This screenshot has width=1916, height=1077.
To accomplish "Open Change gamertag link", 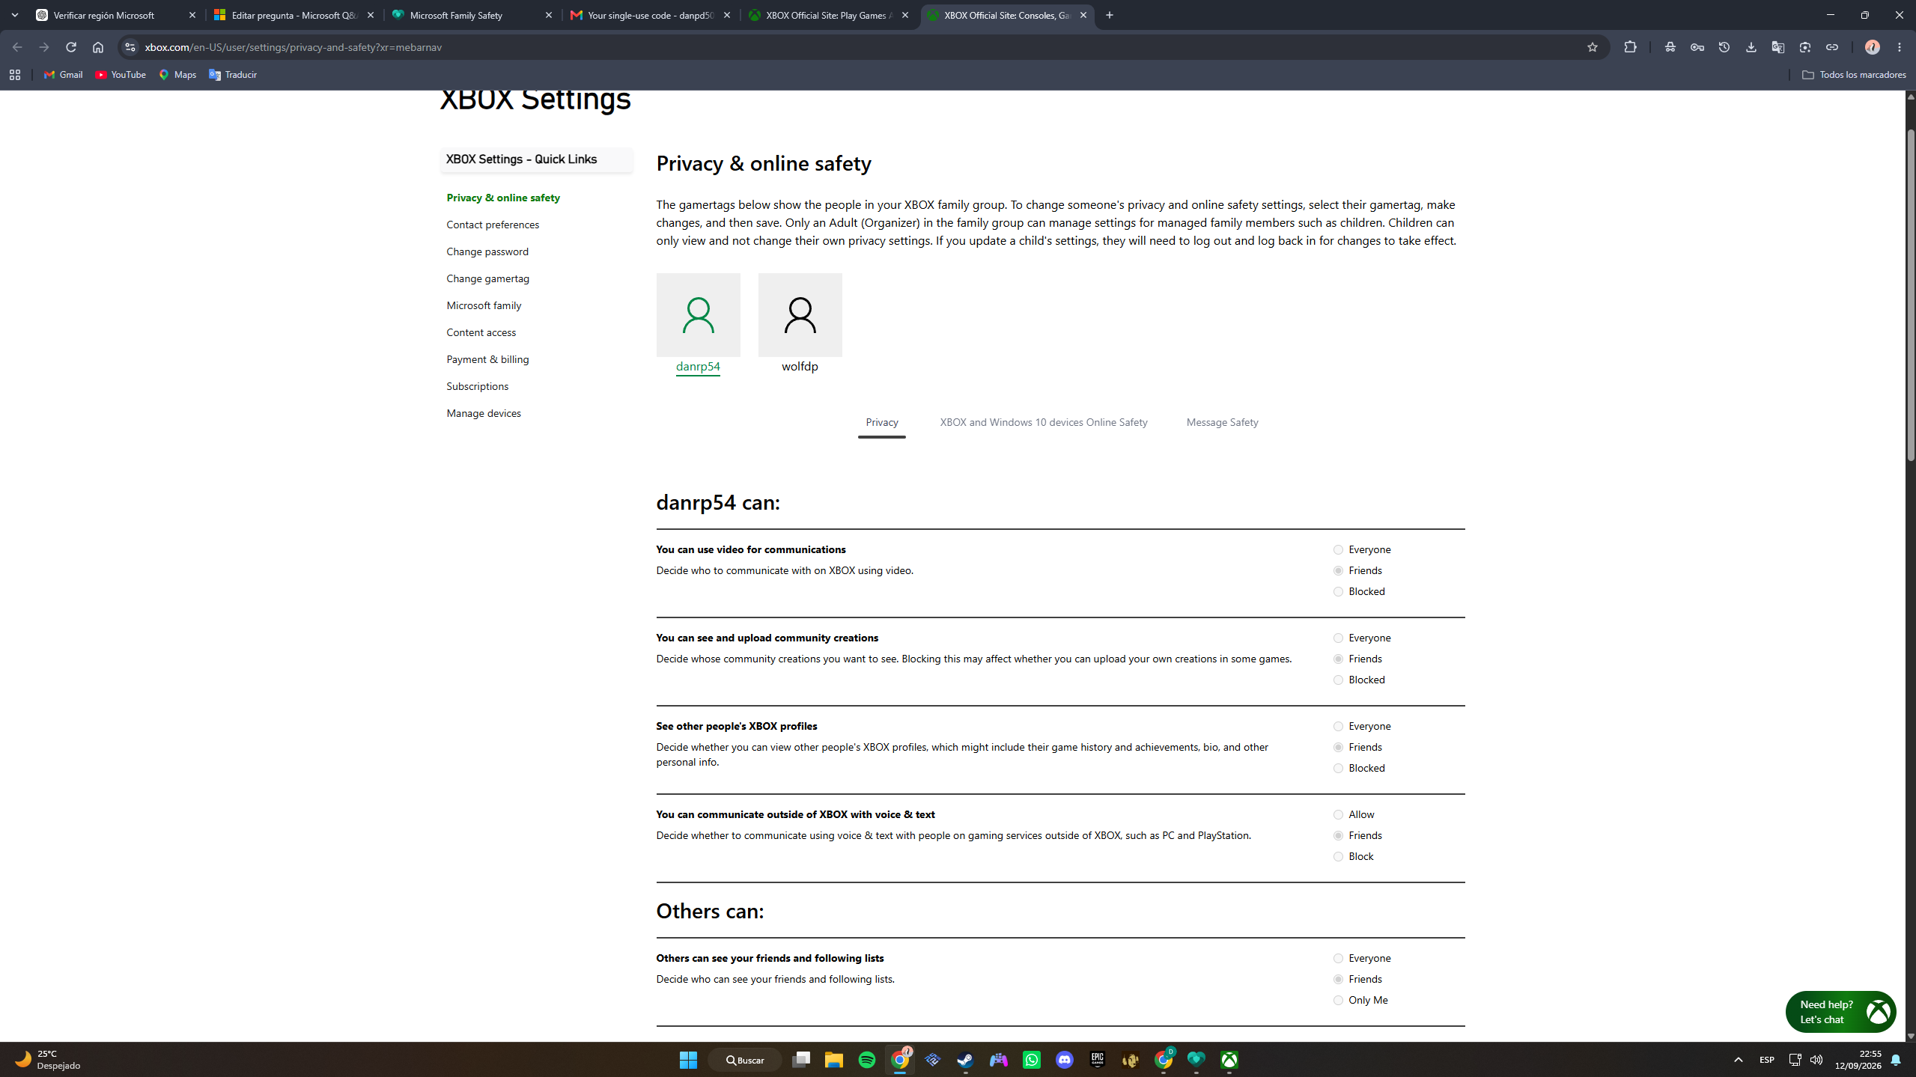I will tap(487, 278).
